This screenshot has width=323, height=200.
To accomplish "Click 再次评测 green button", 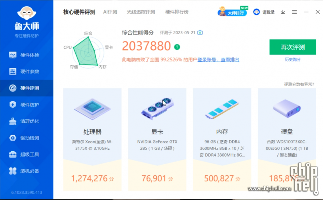I will pos(293,47).
